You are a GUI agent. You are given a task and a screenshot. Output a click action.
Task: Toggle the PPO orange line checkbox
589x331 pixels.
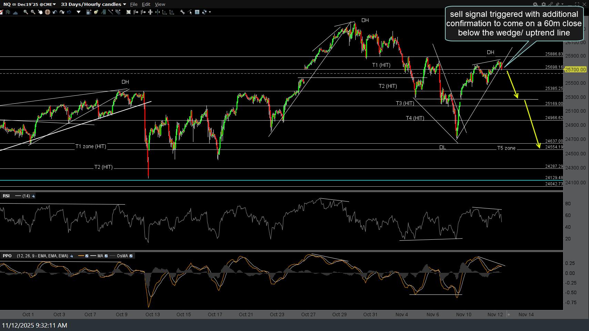tap(87, 256)
